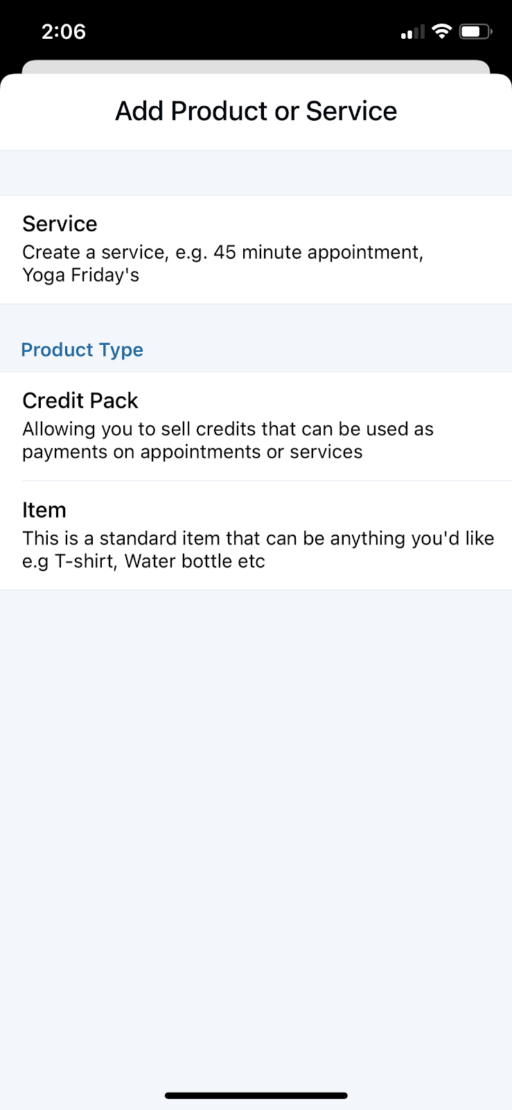Tap the Service heading text
Screen dimensions: 512x1110
pos(60,224)
